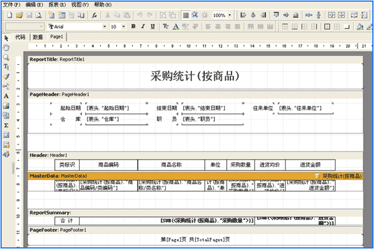Space objects equally horizontally icon
The image size is (374, 249).
pyautogui.click(x=309, y=15)
